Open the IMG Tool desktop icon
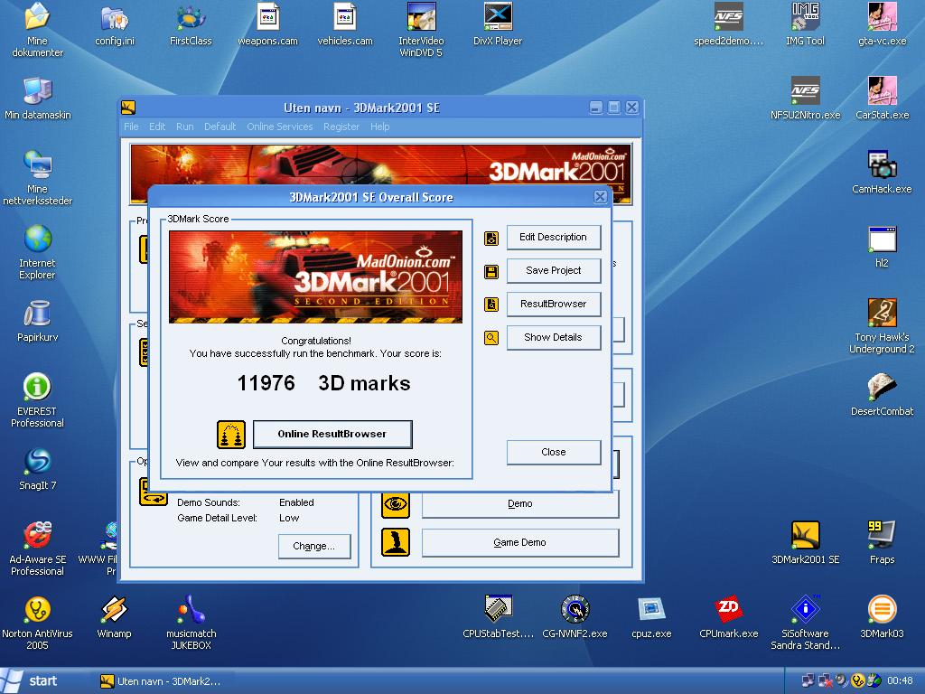The width and height of the screenshot is (925, 694). coord(805,23)
